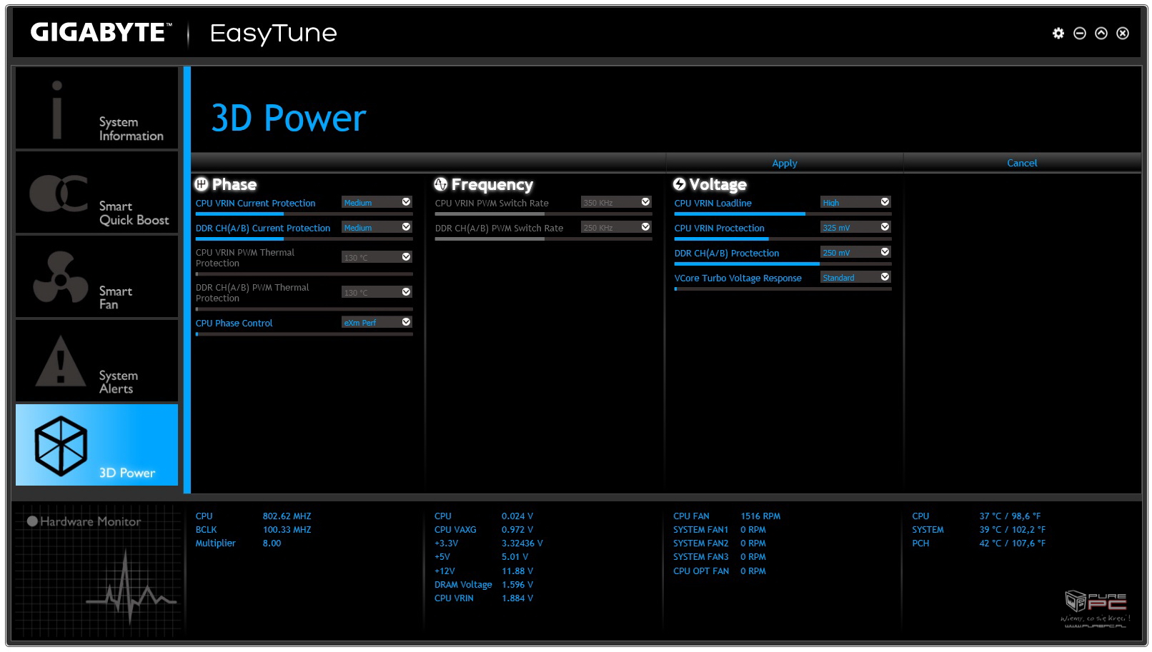Click the 3D Power page heading

289,119
